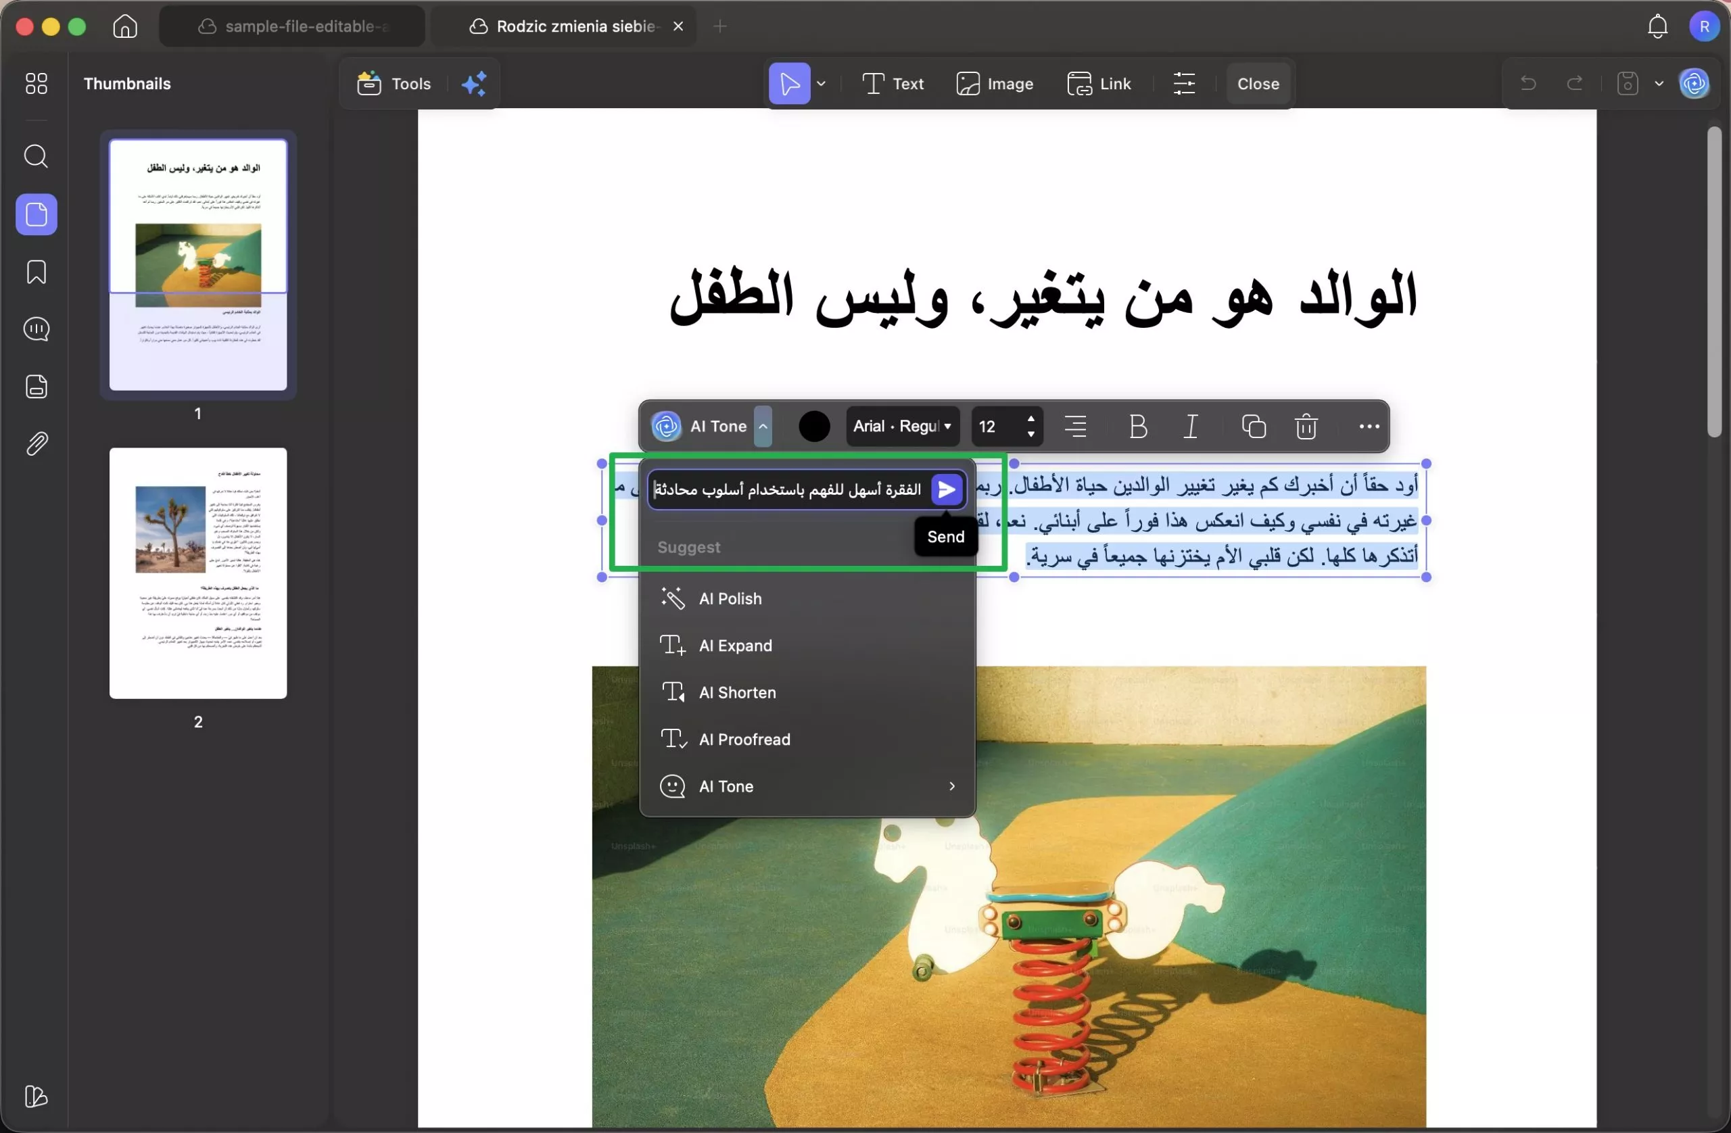Select the Link tool
The image size is (1731, 1133).
[1099, 83]
